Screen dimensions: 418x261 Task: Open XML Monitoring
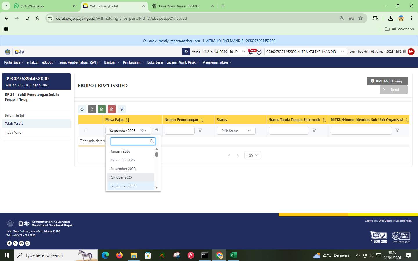387,81
